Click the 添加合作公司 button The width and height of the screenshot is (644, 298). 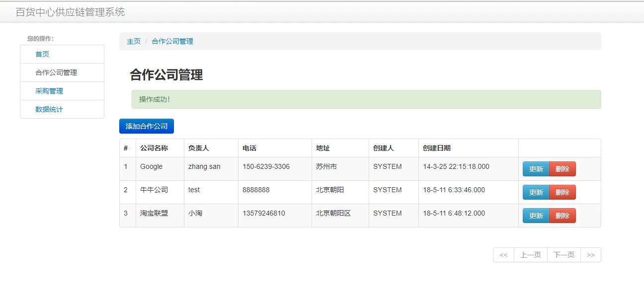147,126
